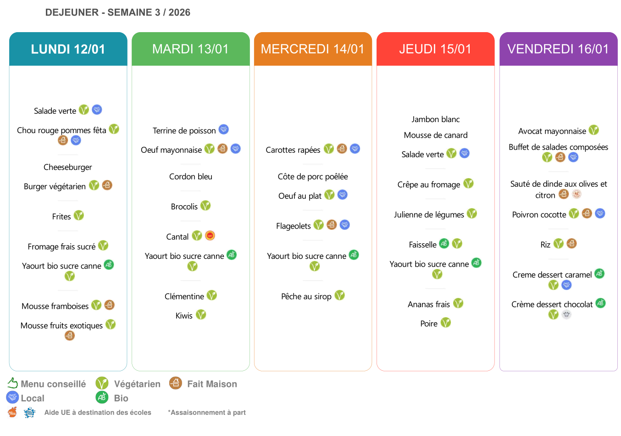Open the VENDREDI 16/01 column header
The image size is (621, 436).
pos(558,49)
